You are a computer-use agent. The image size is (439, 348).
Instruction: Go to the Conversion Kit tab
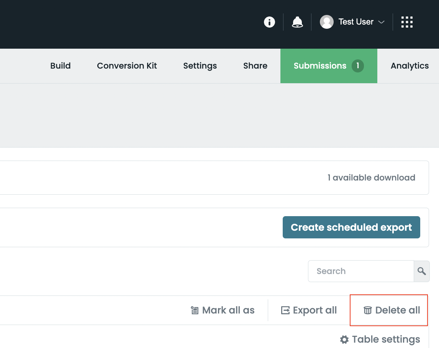tap(127, 66)
